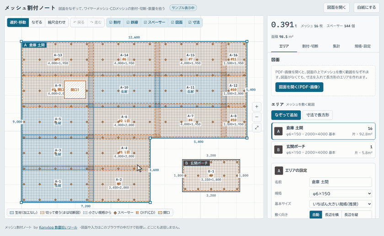Click the 9,000 left dimension label
Screen dimensions: 384x236
[x=17, y=122]
